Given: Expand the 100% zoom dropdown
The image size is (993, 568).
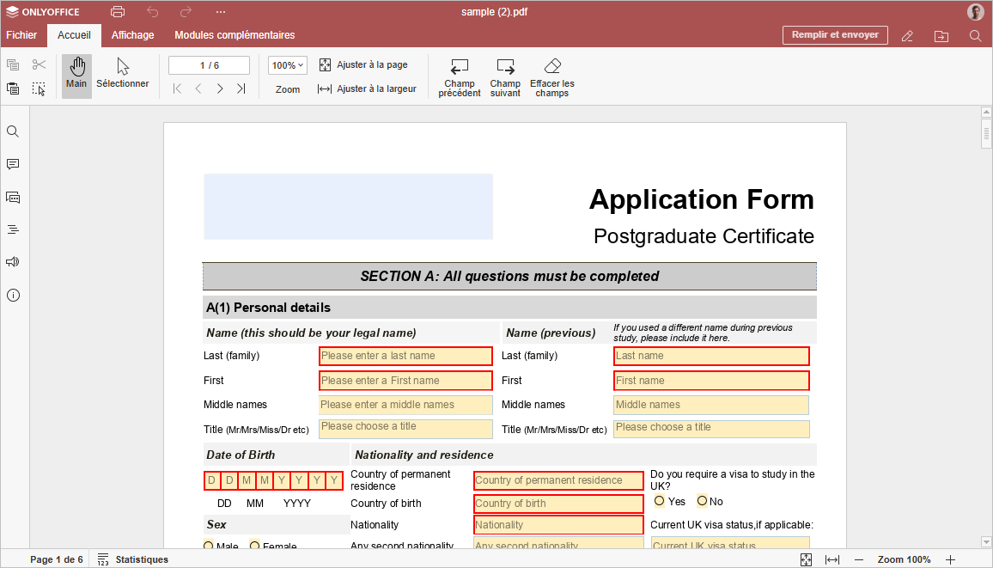Looking at the screenshot, I should point(287,65).
